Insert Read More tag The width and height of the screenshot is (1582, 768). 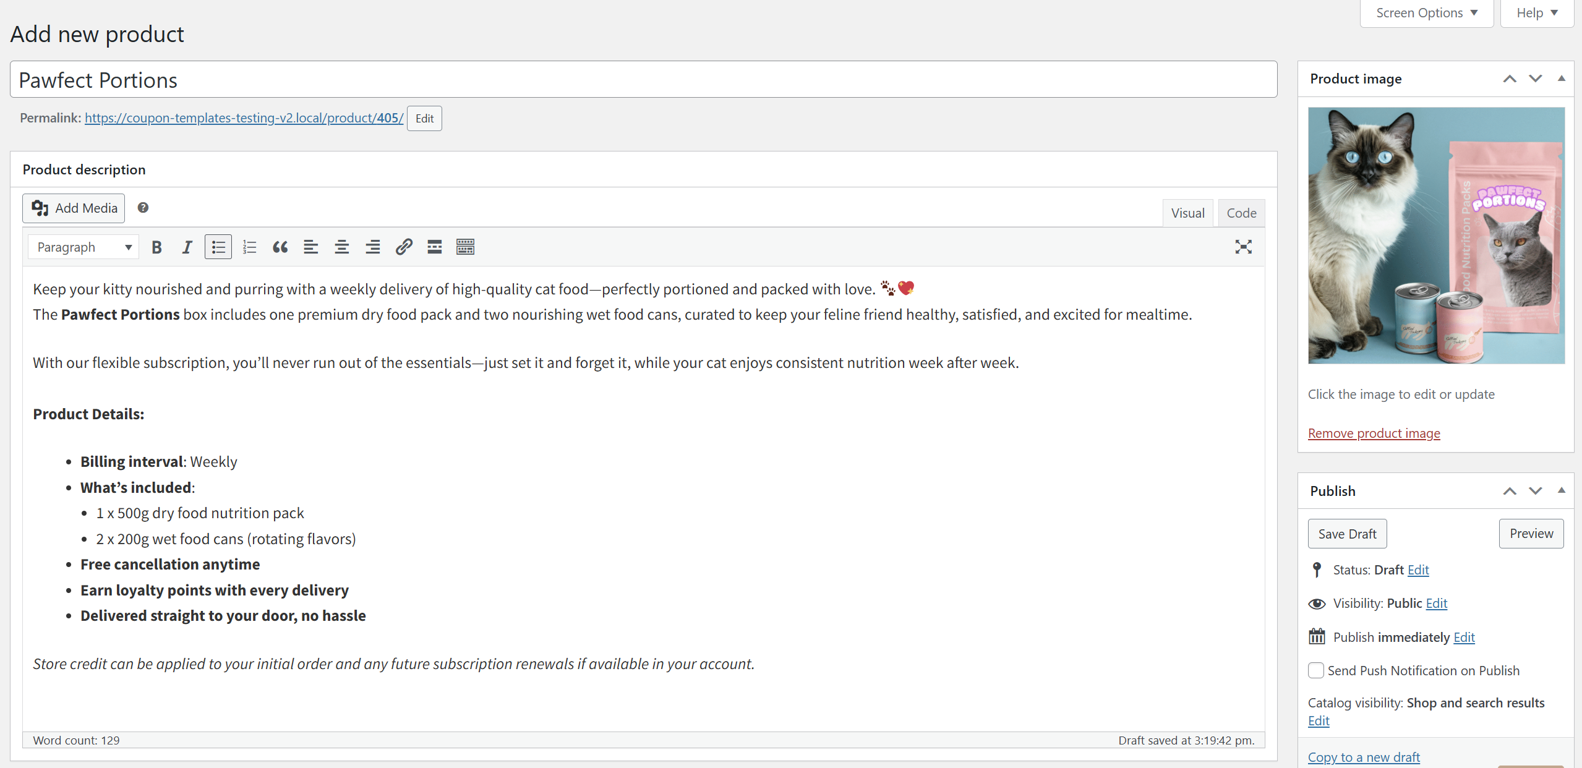click(435, 247)
